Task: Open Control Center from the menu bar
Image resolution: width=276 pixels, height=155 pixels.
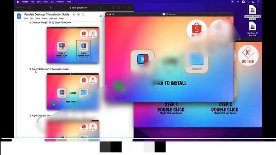Action: click(x=253, y=2)
